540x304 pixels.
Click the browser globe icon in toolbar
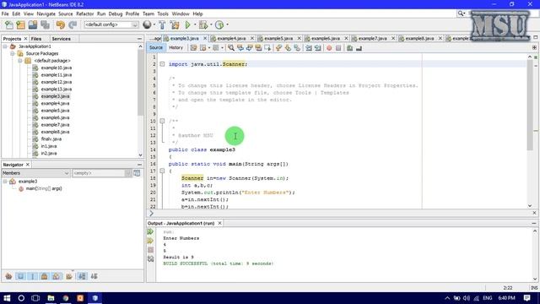coord(147,24)
